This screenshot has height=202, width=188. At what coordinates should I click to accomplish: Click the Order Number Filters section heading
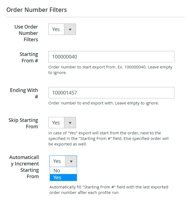click(37, 10)
